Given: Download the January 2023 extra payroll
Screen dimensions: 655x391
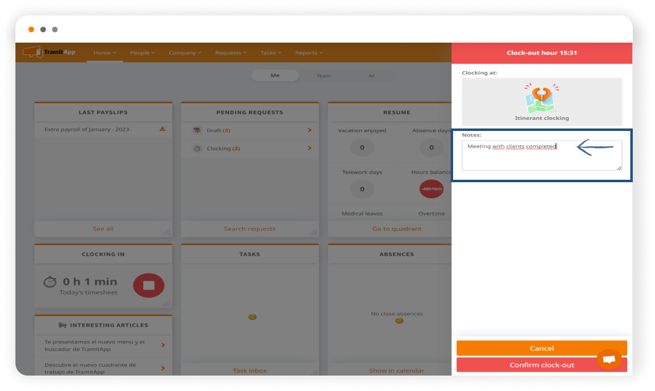Looking at the screenshot, I should click(x=162, y=129).
